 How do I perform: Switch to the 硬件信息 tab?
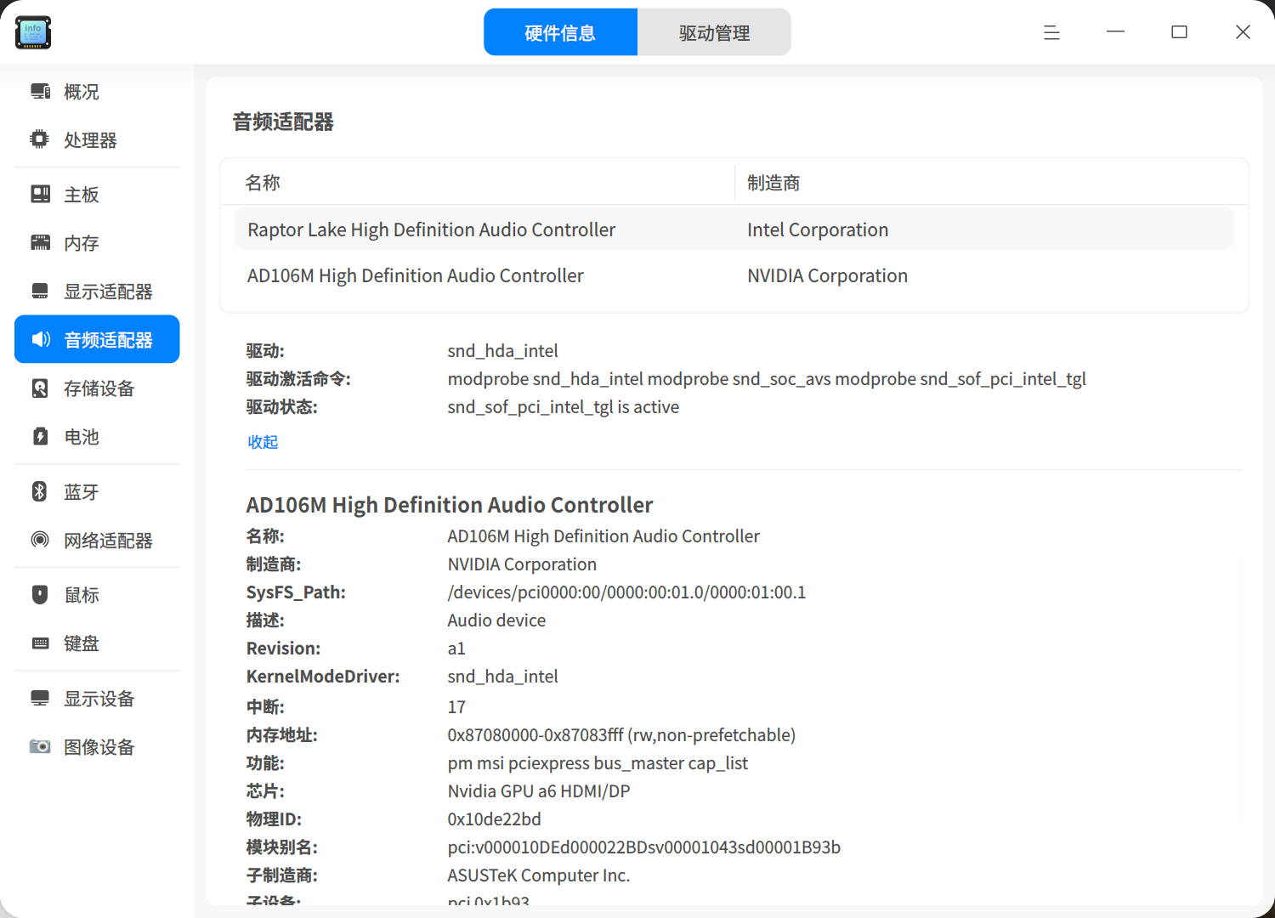pos(560,32)
